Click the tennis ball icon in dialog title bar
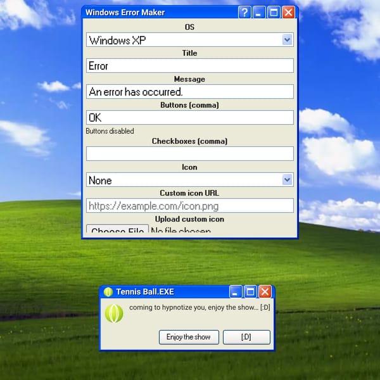 pyautogui.click(x=108, y=292)
